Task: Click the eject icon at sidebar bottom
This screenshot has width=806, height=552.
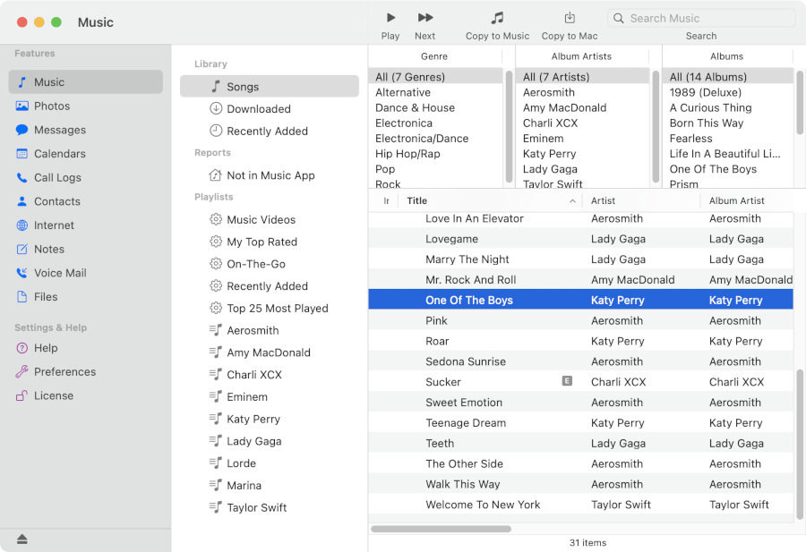Action: [x=21, y=539]
